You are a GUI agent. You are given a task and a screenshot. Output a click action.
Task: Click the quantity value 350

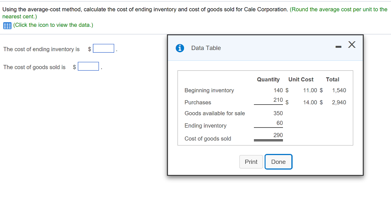278,113
